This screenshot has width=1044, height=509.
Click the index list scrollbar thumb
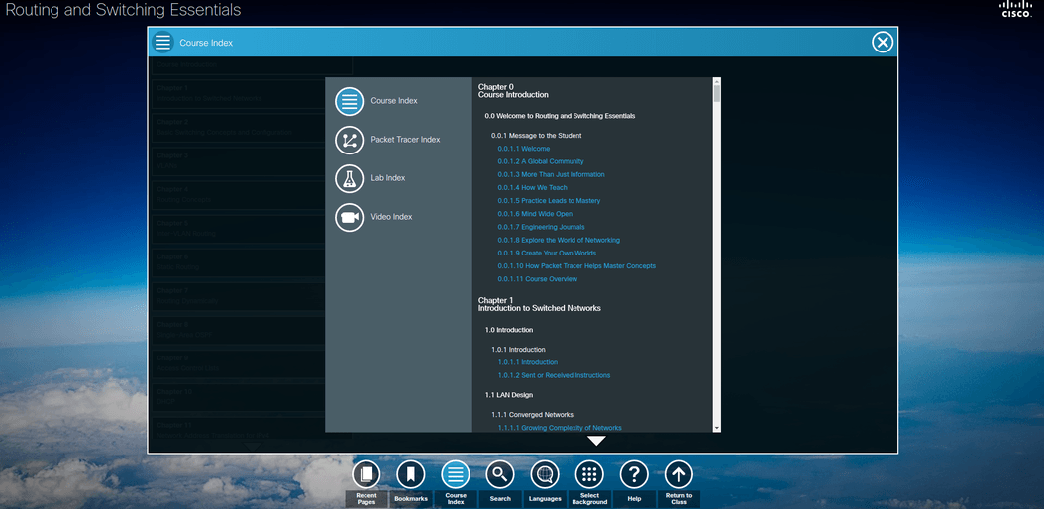click(x=717, y=93)
